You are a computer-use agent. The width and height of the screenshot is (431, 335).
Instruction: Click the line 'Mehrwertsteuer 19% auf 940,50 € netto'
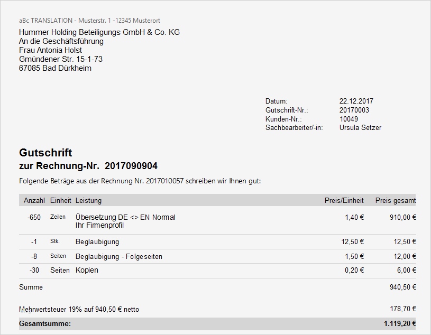(x=79, y=310)
